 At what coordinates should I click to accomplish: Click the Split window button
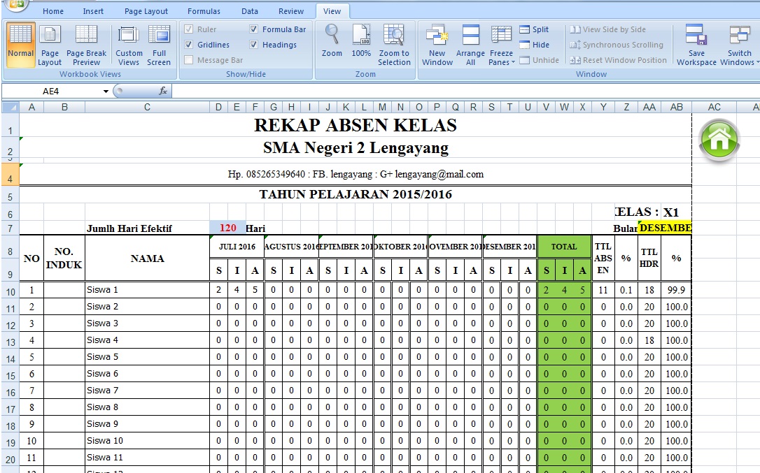534,29
